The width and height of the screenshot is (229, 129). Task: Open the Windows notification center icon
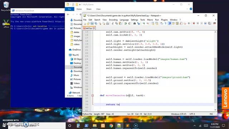(223, 126)
